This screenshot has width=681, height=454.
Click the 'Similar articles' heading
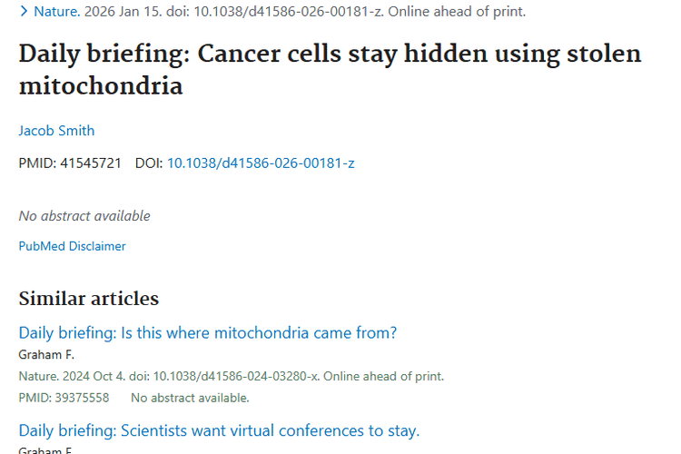coord(88,299)
